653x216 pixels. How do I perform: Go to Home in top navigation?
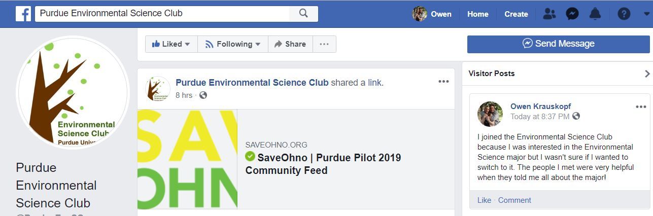coord(477,14)
